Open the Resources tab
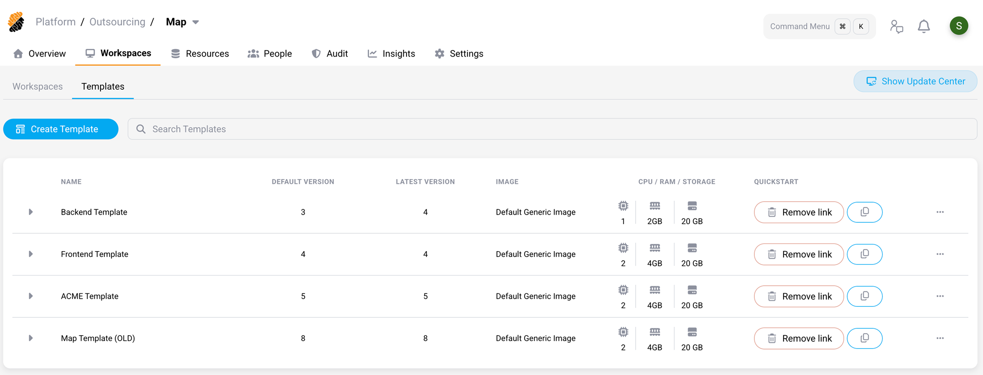This screenshot has width=983, height=375. pyautogui.click(x=200, y=54)
